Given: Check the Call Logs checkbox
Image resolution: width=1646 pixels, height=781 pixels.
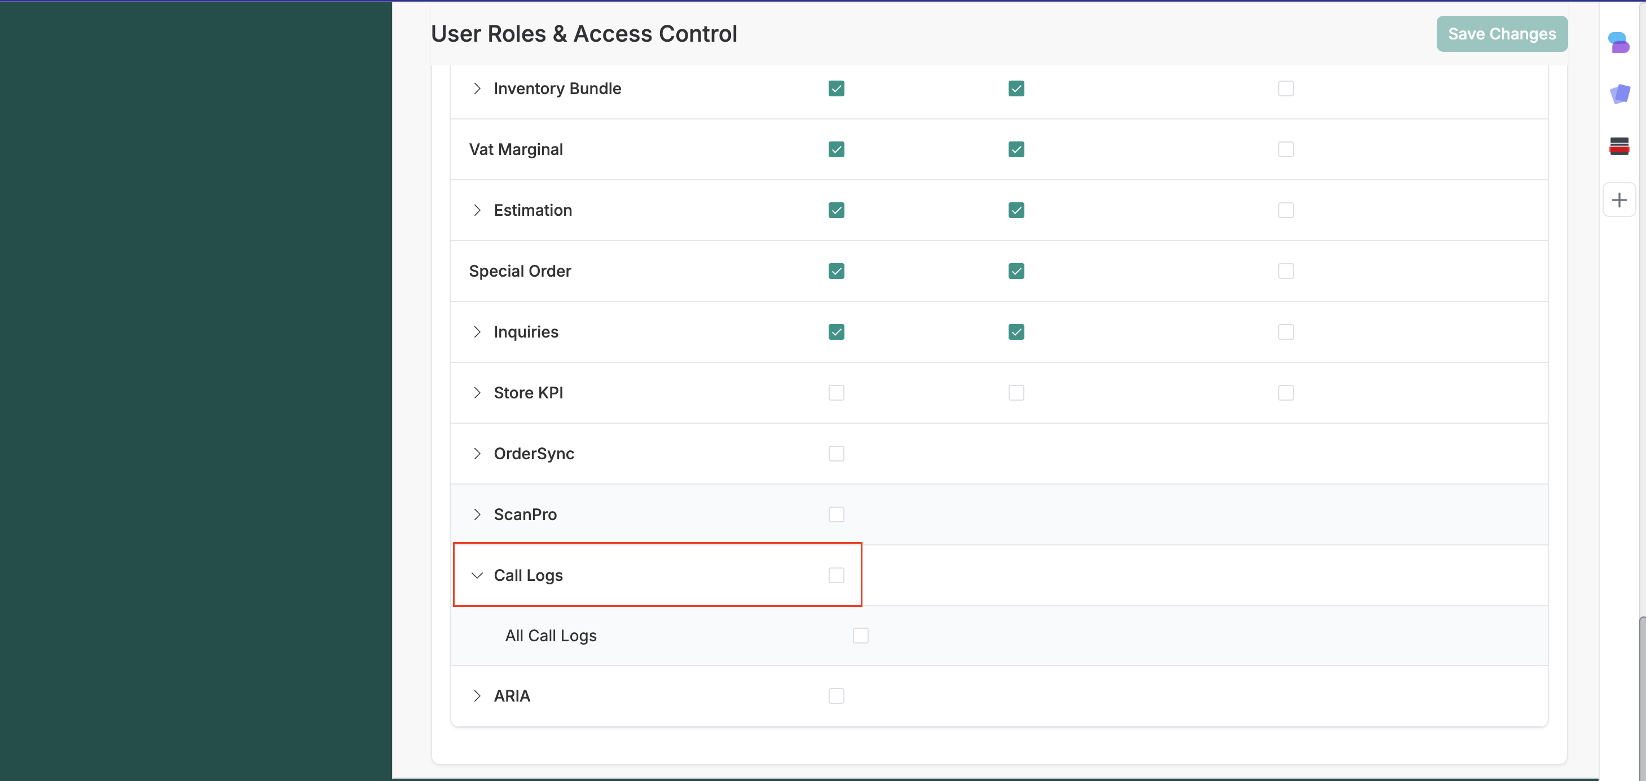Looking at the screenshot, I should pyautogui.click(x=836, y=575).
